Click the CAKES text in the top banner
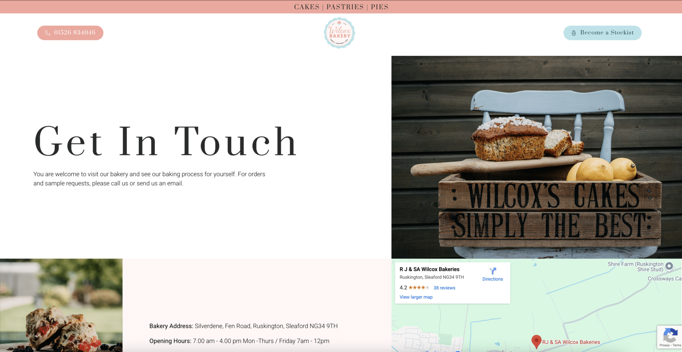Image resolution: width=682 pixels, height=352 pixels. coord(307,7)
